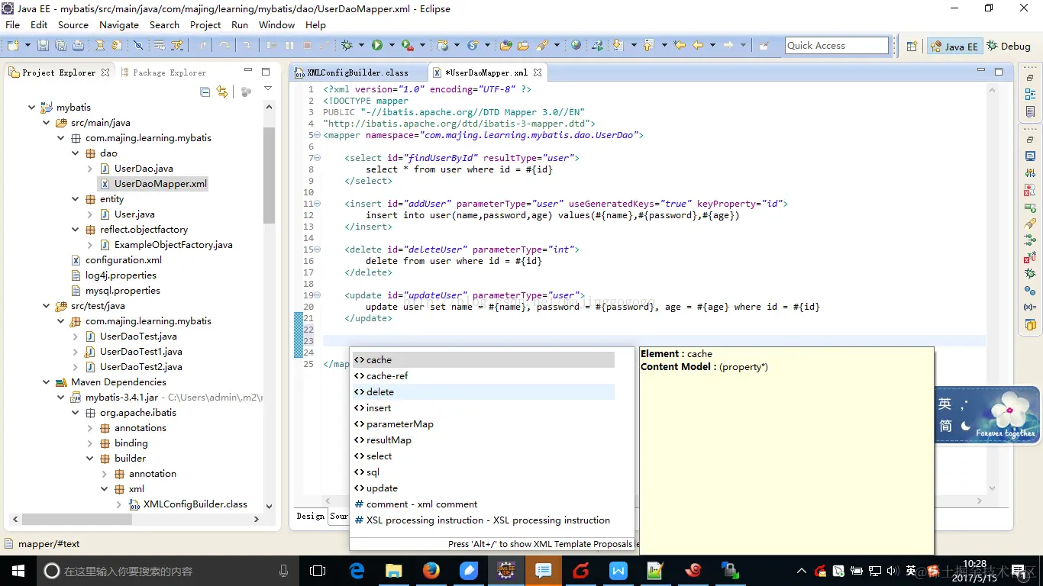
Task: Click the Save All toolbar icon
Action: pyautogui.click(x=60, y=46)
